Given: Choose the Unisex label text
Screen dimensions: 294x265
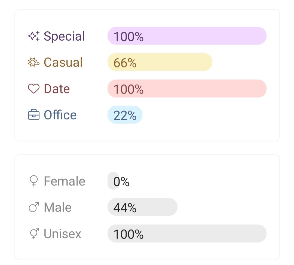Looking at the screenshot, I should pos(63,234).
